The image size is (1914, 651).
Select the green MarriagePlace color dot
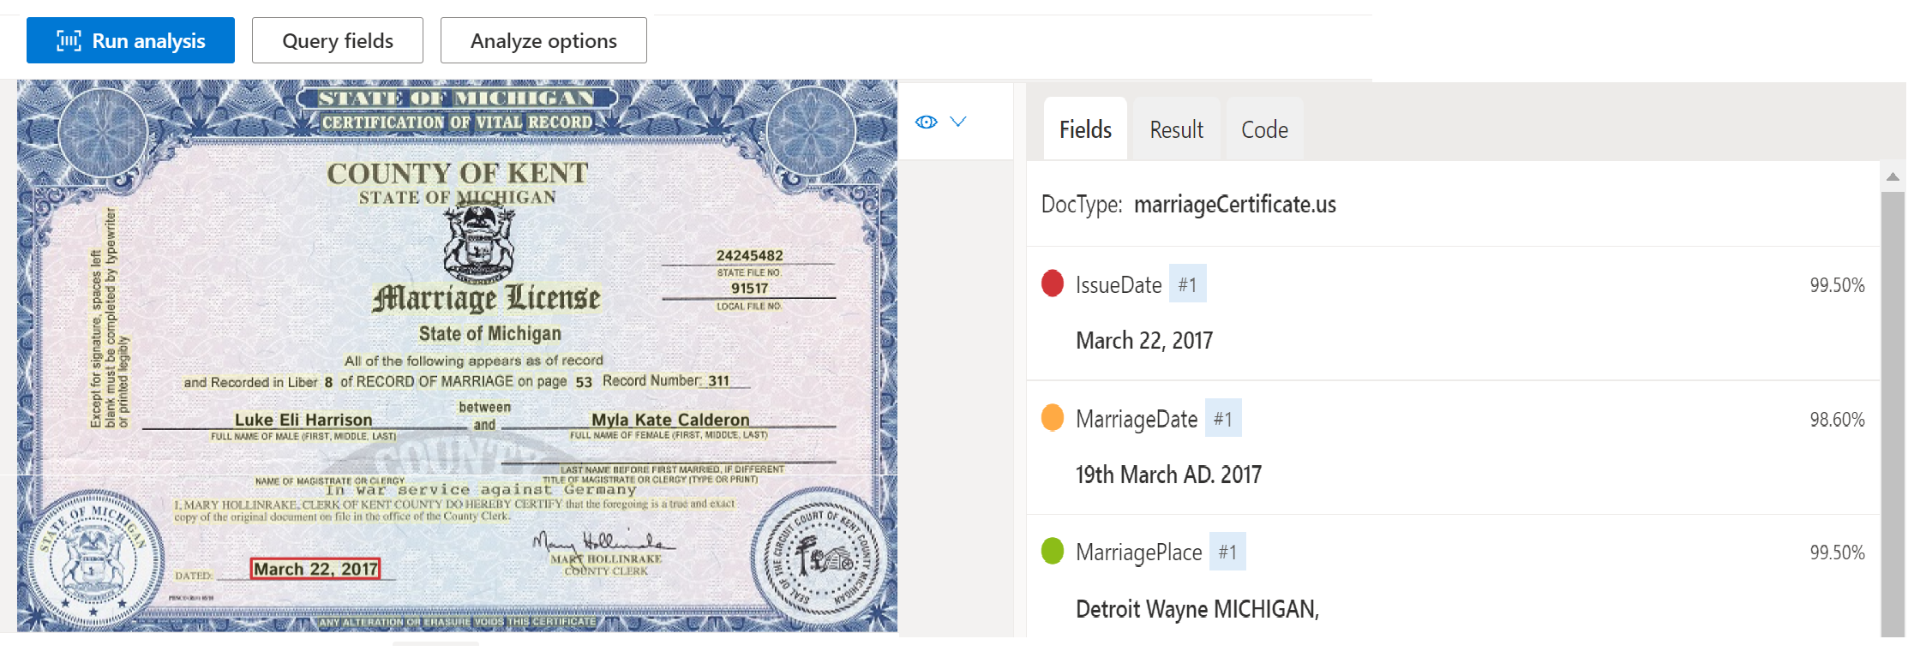pos(1053,551)
